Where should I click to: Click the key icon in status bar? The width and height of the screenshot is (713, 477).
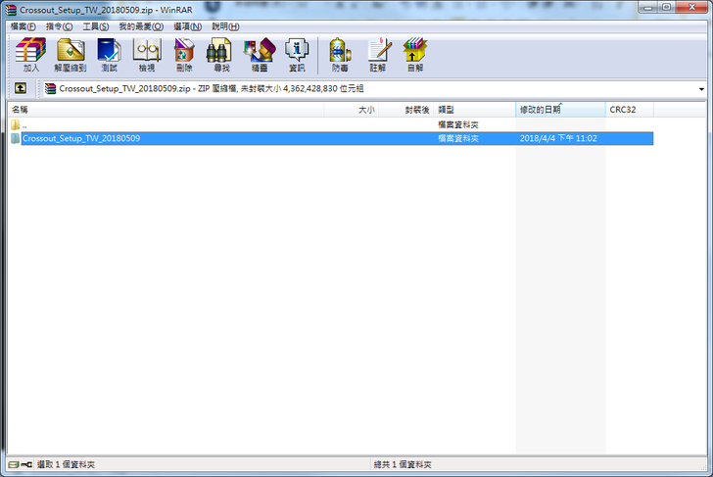pyautogui.click(x=26, y=464)
